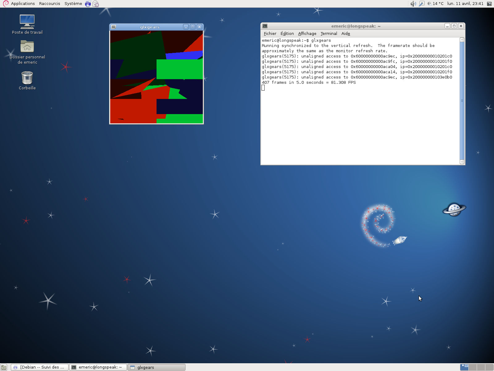Viewport: 494px width, 371px height.
Task: Click the terminal vertical scrollbar
Action: coord(462,100)
